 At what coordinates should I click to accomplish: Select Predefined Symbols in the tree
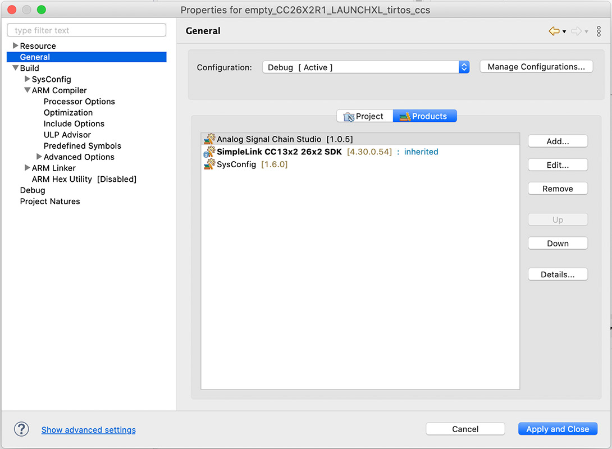point(82,146)
